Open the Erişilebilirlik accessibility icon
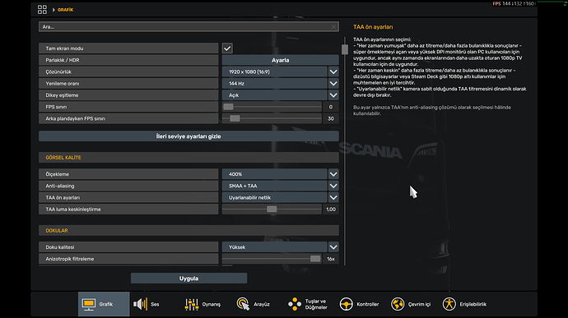This screenshot has height=318, width=568. pos(449,304)
